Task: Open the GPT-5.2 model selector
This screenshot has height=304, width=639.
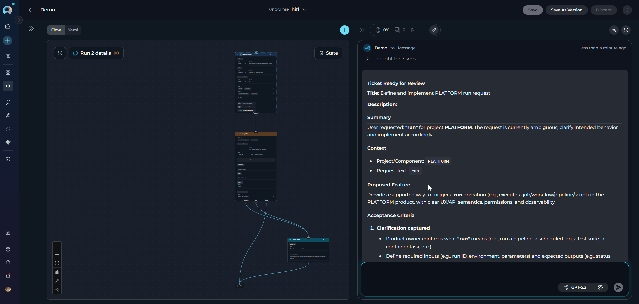Action: tap(575, 287)
